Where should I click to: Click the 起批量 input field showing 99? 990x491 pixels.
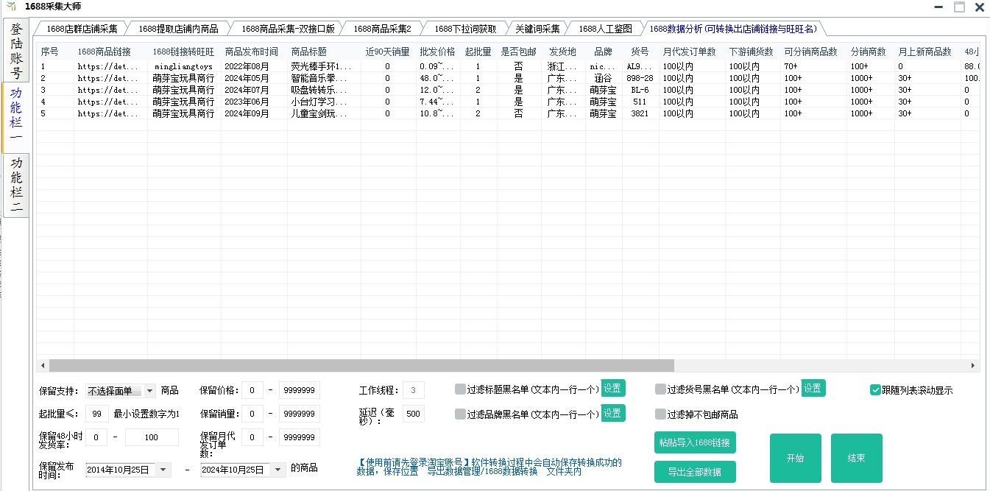[x=97, y=414]
